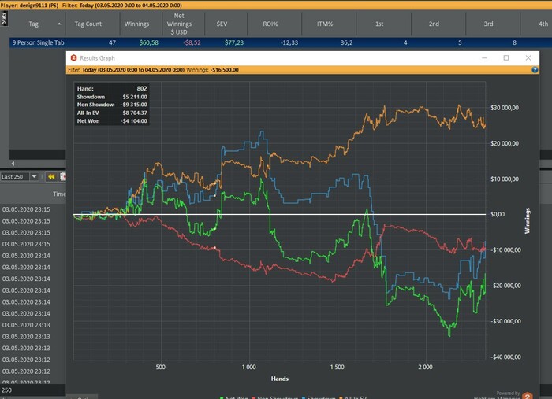Click the Results Graph title text
The width and height of the screenshot is (552, 399).
click(x=97, y=58)
